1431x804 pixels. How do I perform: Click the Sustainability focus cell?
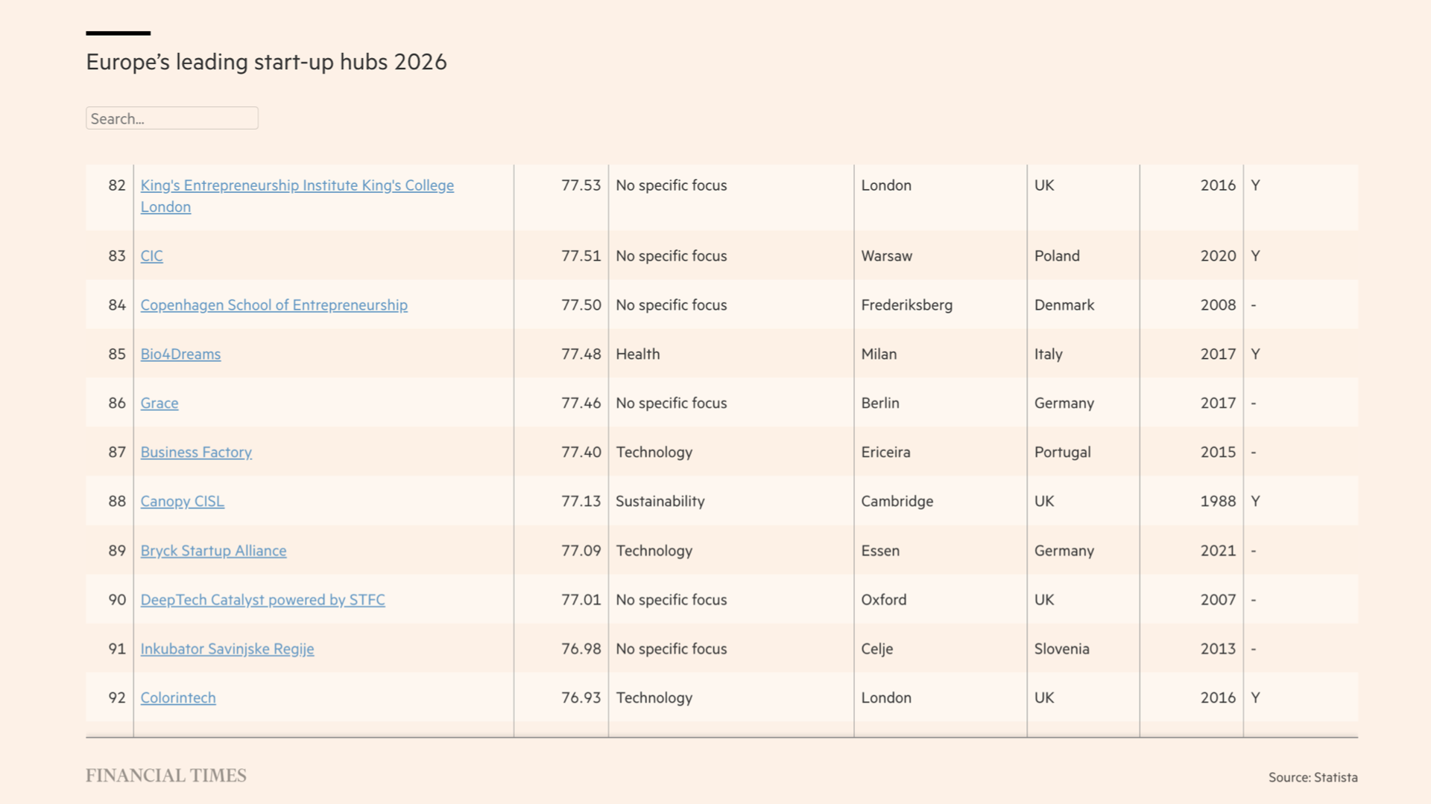point(660,502)
